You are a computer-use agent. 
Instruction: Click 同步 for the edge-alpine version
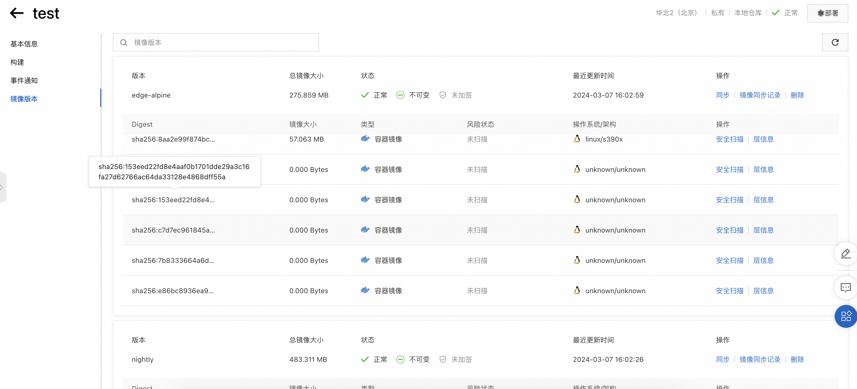click(x=722, y=95)
